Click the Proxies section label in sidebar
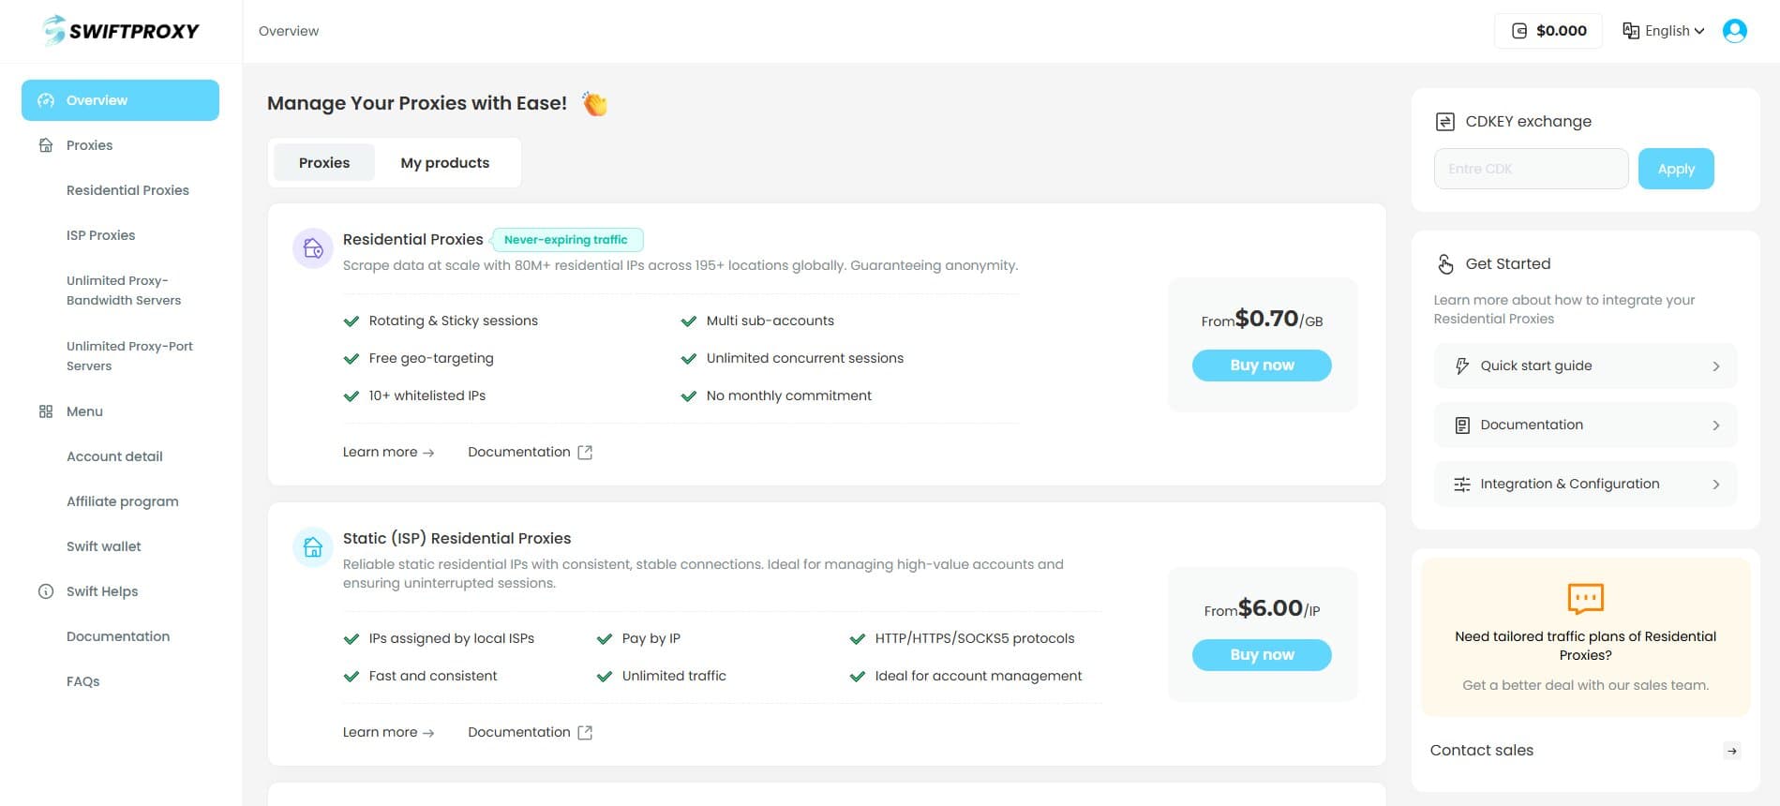 coord(89,145)
